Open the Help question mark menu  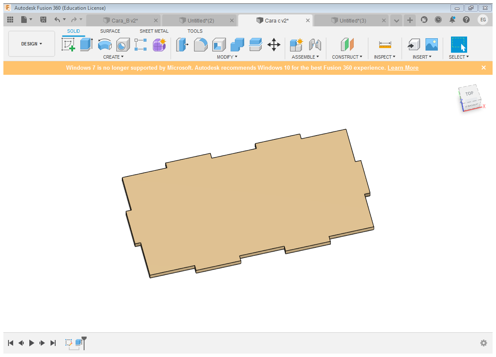click(x=466, y=20)
